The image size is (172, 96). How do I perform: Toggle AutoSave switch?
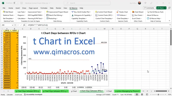[x=16, y=3]
